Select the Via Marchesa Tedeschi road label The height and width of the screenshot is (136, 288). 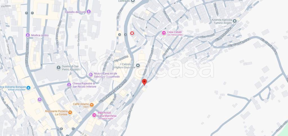(x=113, y=91)
